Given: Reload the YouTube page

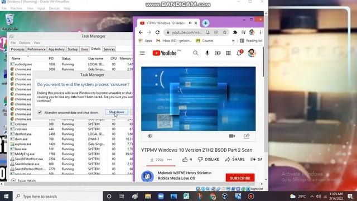Looking at the screenshot, I should point(157,32).
